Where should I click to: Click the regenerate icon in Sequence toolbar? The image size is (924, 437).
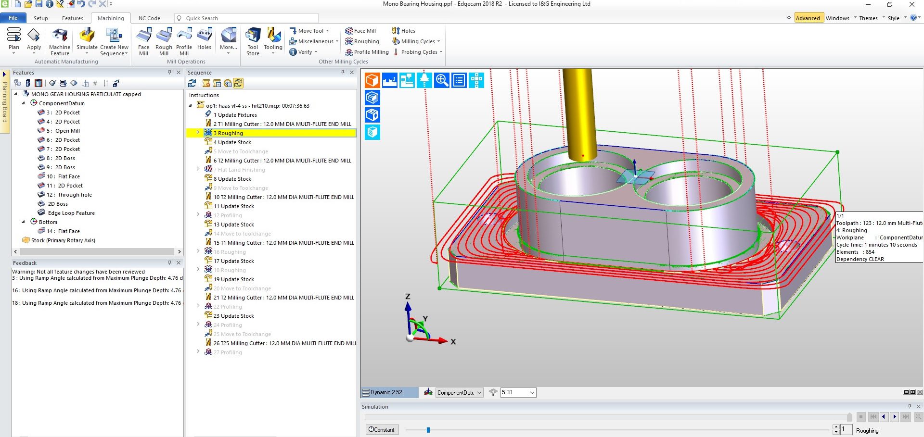coord(192,83)
